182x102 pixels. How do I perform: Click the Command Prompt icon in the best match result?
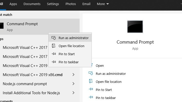[2, 26]
